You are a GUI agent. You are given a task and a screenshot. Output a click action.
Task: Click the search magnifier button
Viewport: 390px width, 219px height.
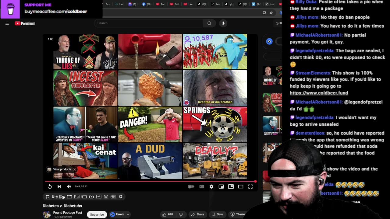(x=209, y=23)
